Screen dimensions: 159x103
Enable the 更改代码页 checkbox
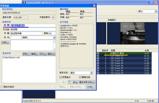(2, 87)
